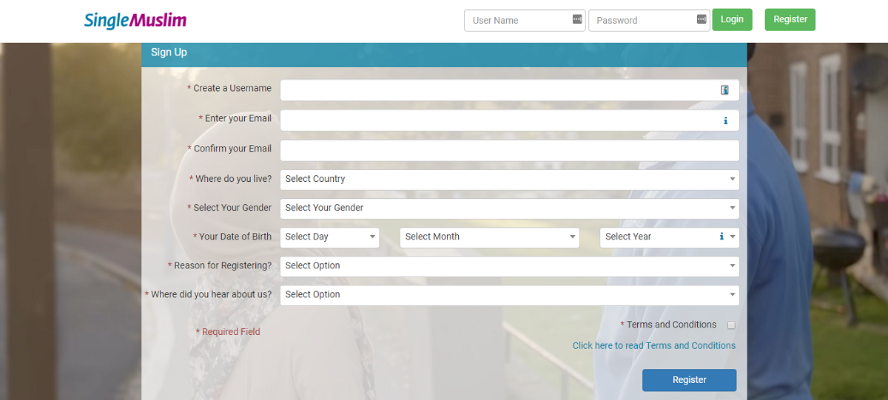
Task: Click the green Register button in header
Action: coord(790,20)
